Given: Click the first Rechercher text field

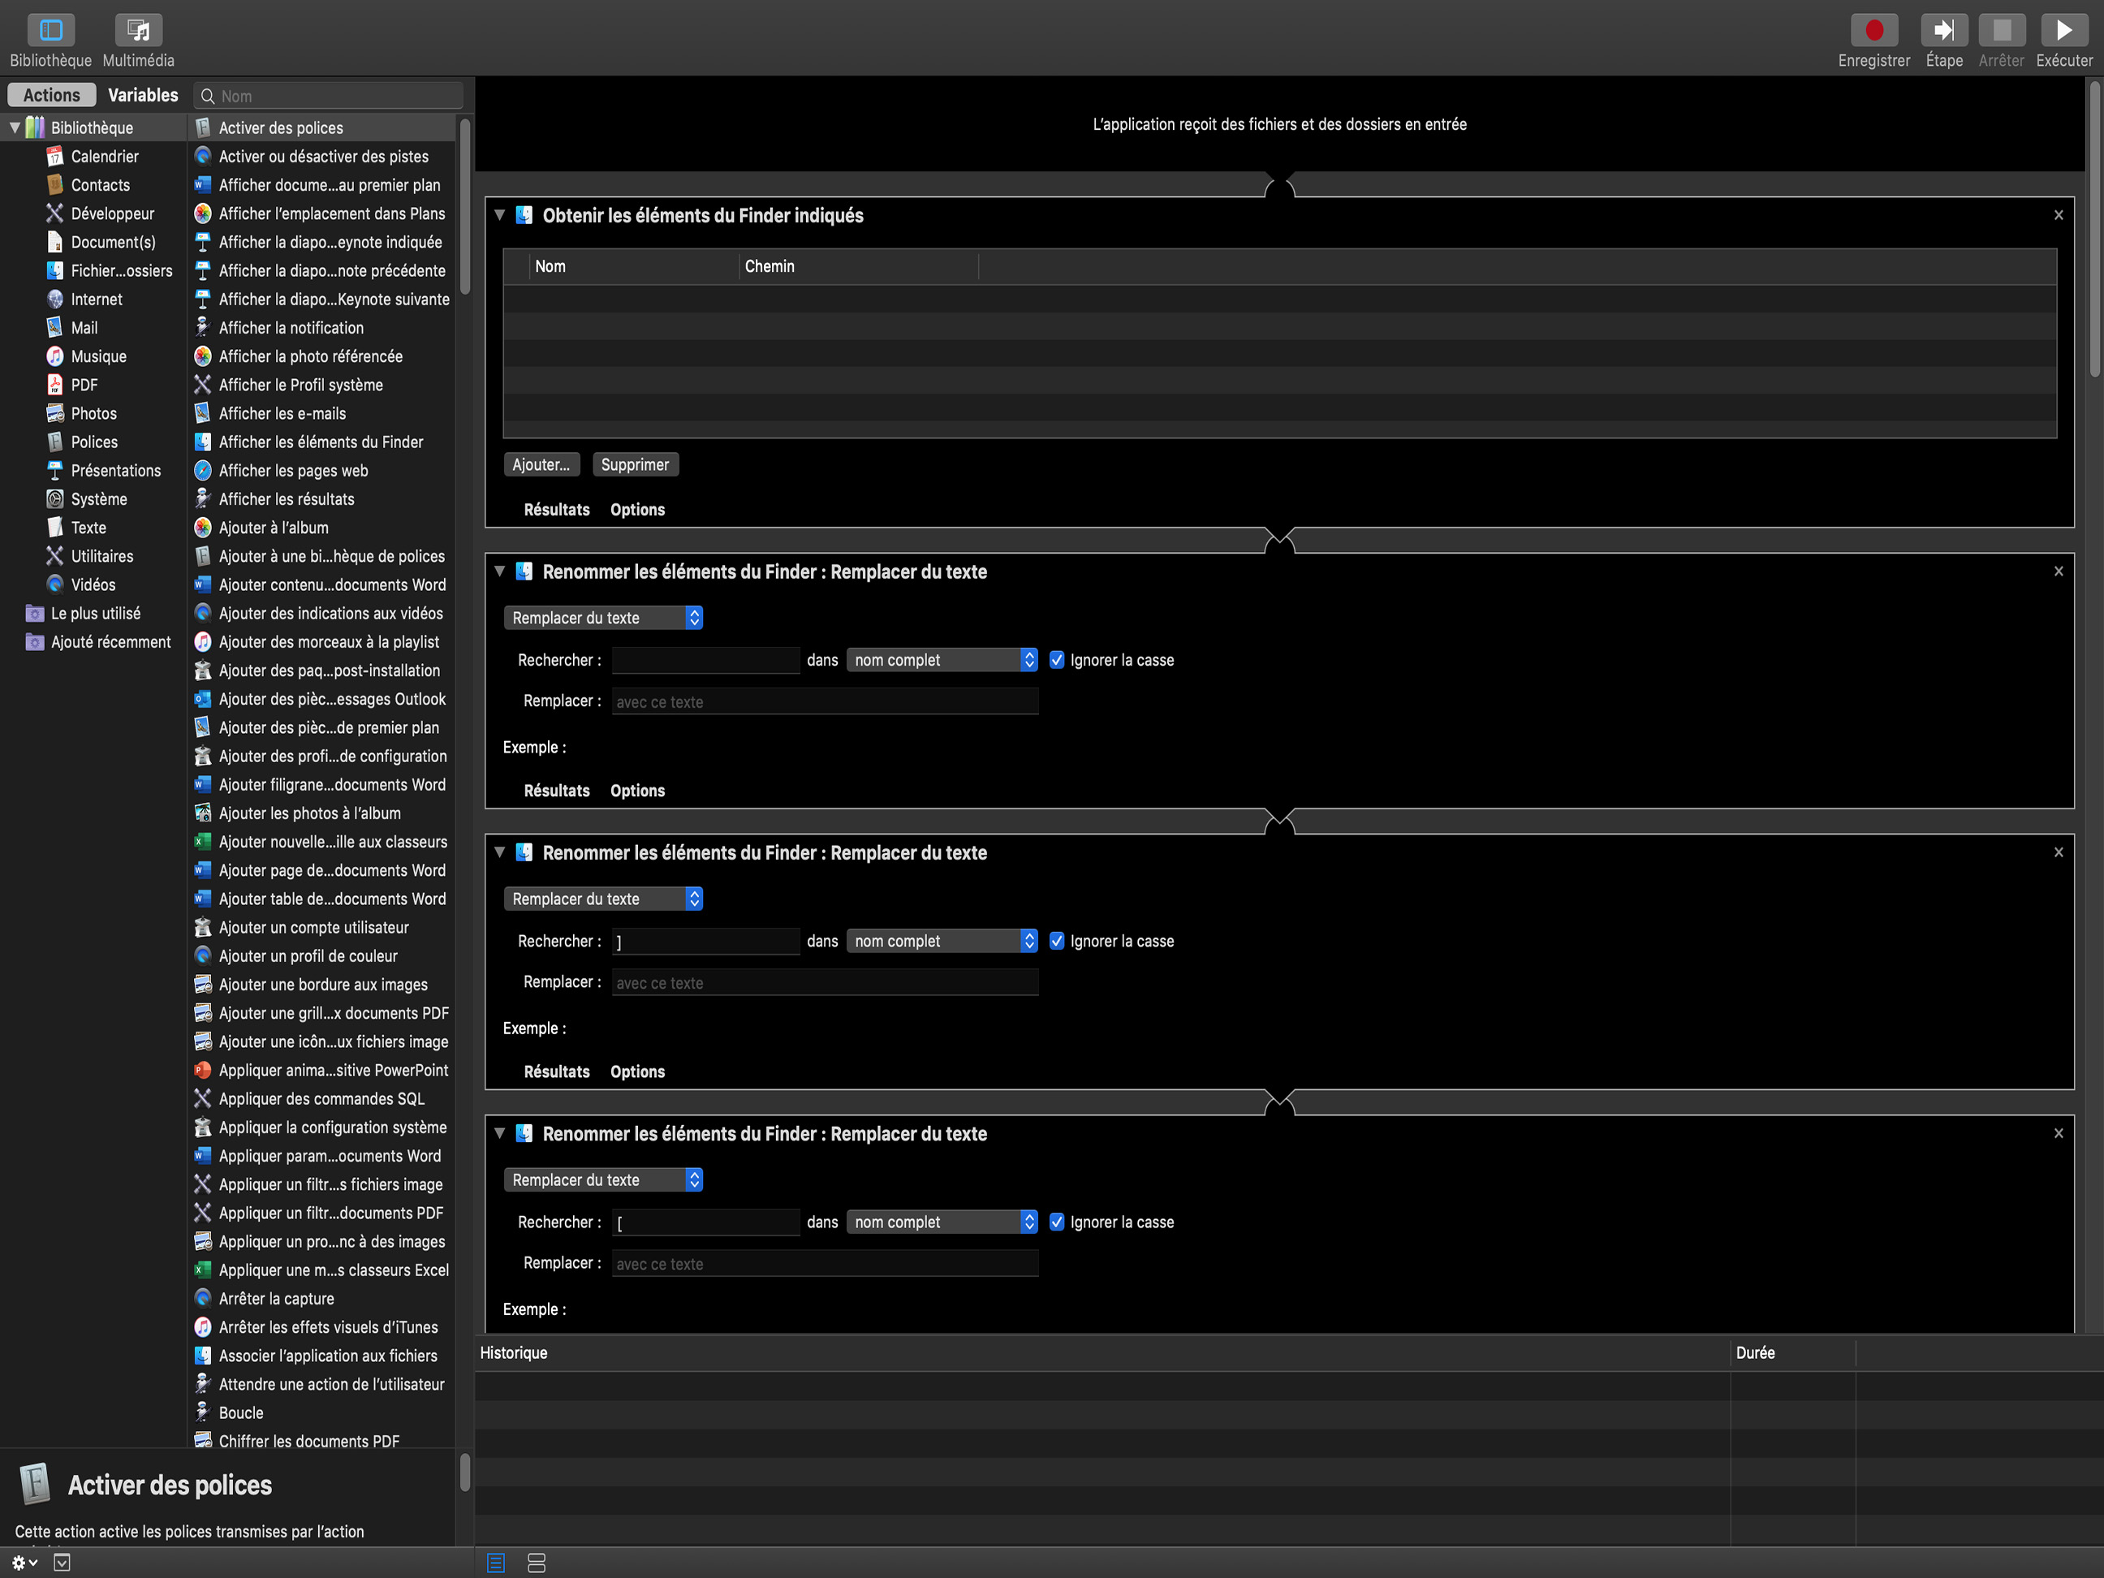Looking at the screenshot, I should pyautogui.click(x=705, y=660).
